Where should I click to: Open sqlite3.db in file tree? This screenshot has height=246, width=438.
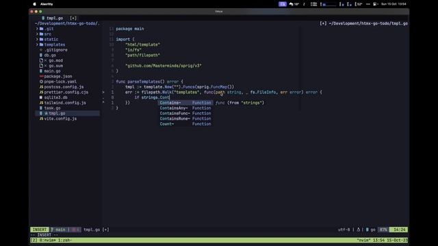coord(55,98)
